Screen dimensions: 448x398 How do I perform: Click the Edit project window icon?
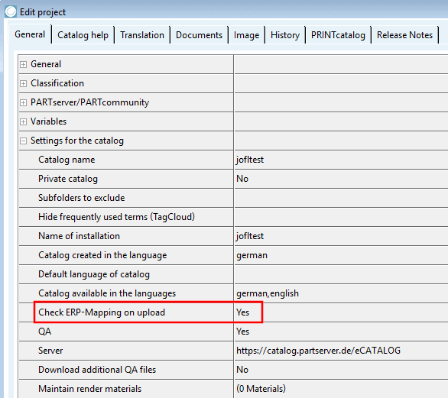(11, 12)
